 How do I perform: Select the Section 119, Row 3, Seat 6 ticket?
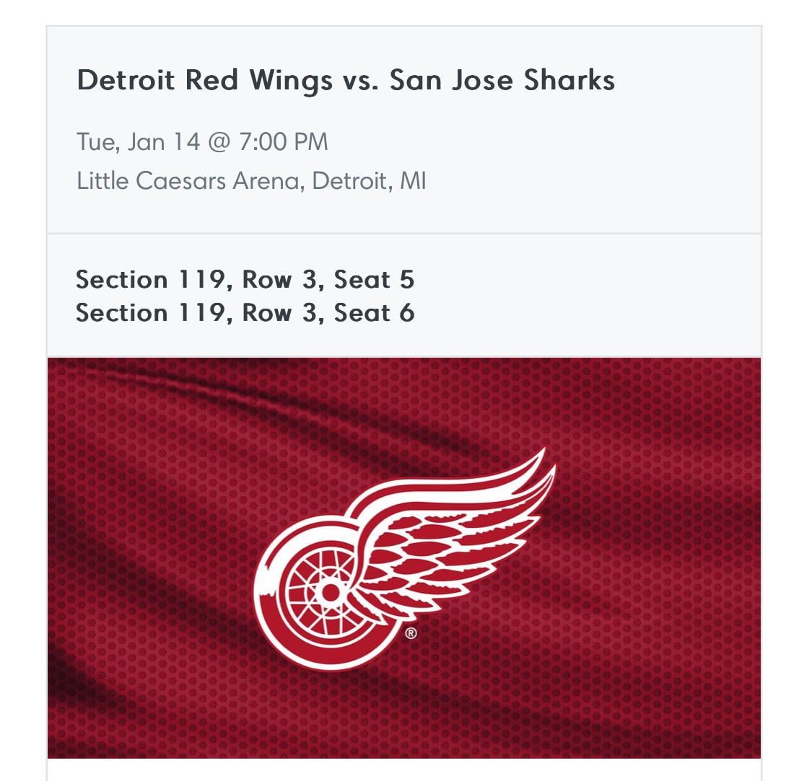(x=245, y=313)
